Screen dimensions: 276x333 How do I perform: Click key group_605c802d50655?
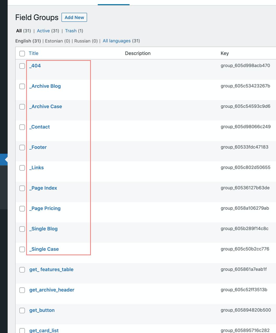246,167
